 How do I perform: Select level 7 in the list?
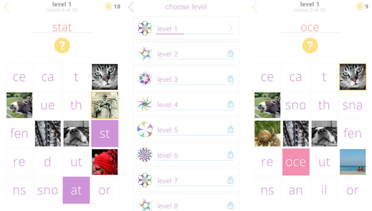(186, 180)
